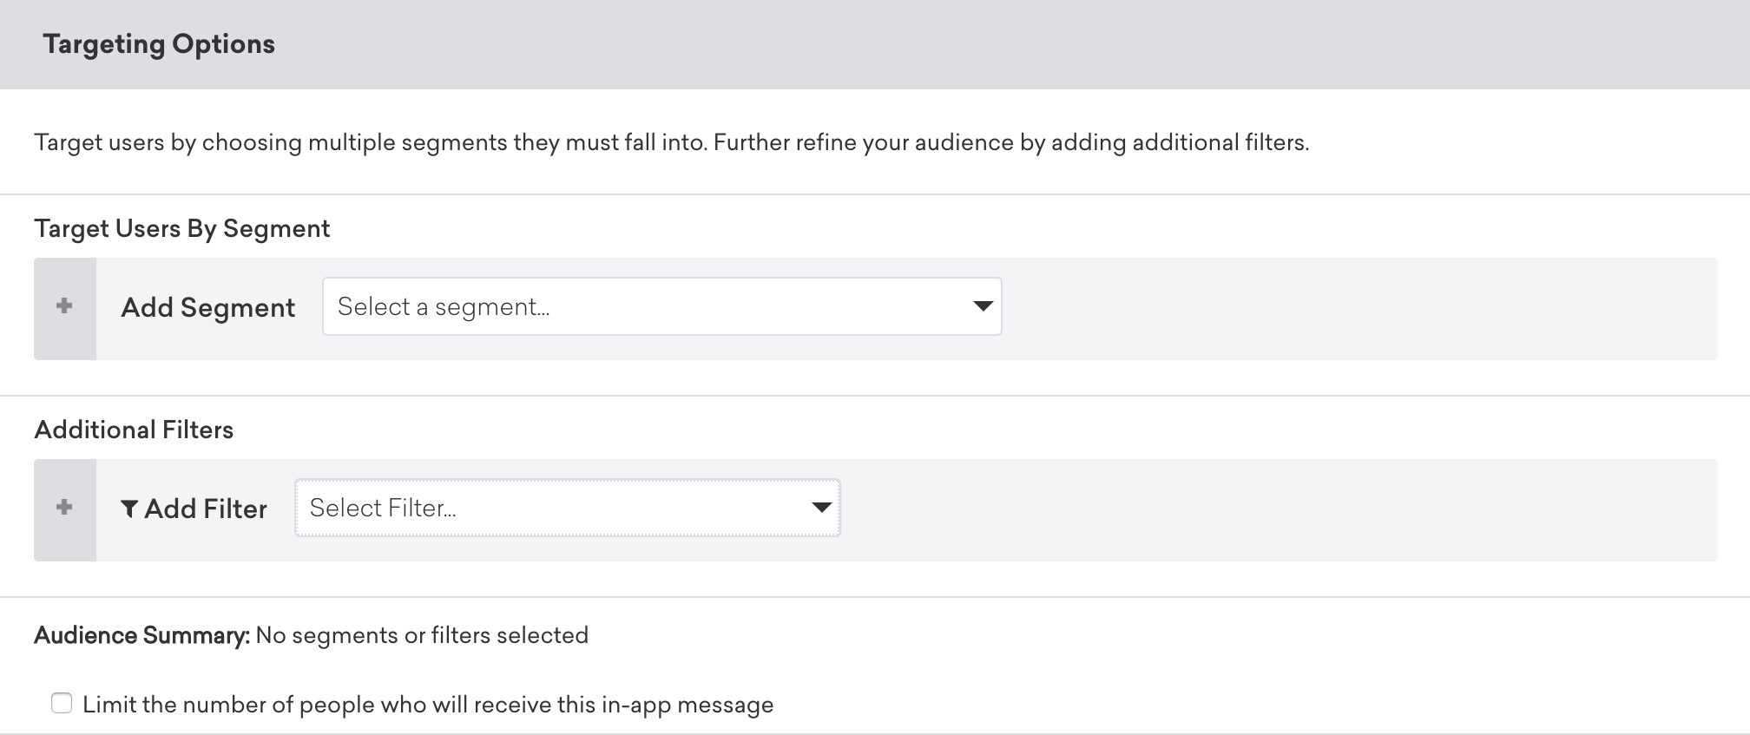The image size is (1750, 735).
Task: Click the Targeting Options header
Action: [x=159, y=44]
